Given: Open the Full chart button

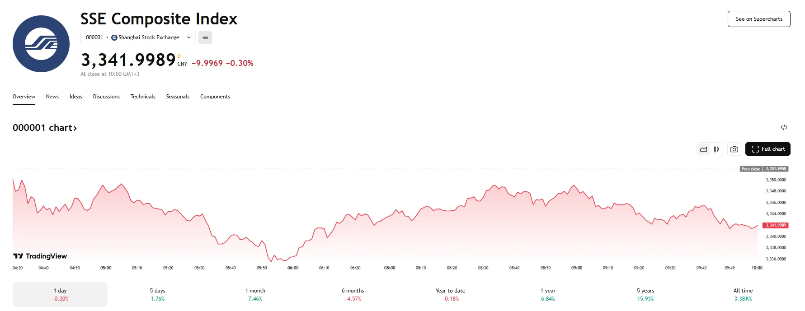Looking at the screenshot, I should pyautogui.click(x=767, y=149).
